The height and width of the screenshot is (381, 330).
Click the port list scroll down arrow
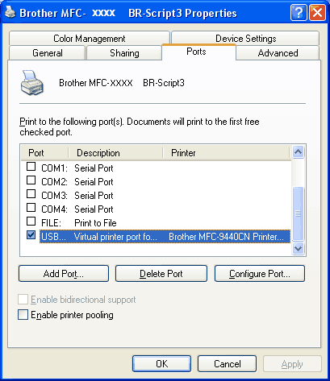pos(298,248)
